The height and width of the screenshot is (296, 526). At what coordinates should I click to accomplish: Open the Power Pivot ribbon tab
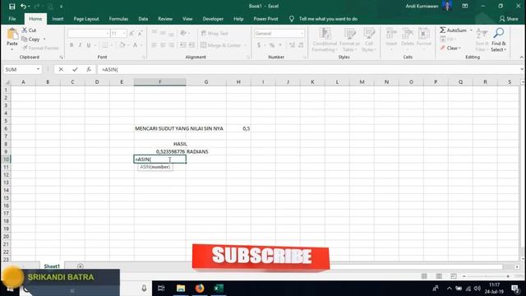[265, 19]
